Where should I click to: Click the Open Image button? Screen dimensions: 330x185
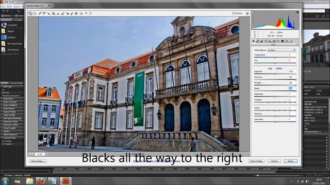(x=256, y=161)
